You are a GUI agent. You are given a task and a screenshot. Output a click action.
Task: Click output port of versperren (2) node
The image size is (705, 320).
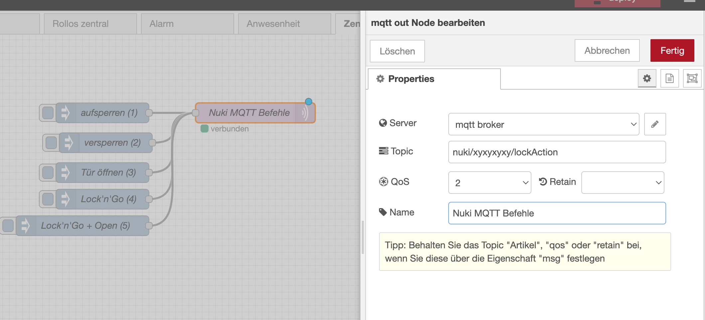(x=152, y=143)
